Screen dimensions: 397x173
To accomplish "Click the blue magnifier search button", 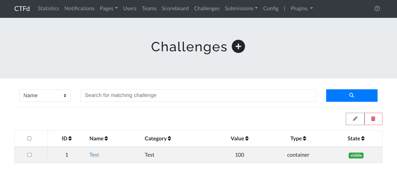I will pos(351,95).
